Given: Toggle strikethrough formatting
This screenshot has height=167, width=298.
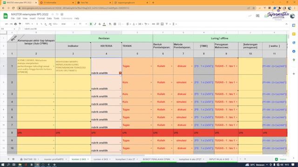Looking at the screenshot, I should 100,24.
